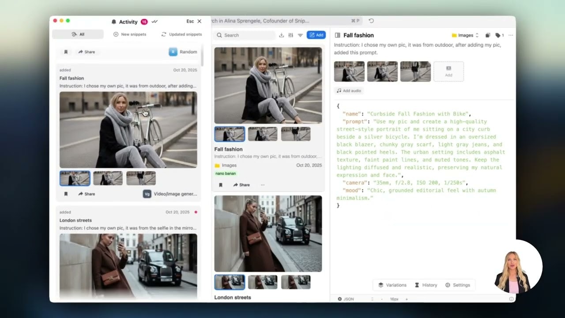Open the three-dot menu in the Fall fashion detail header
Viewport: 565px width, 318px height.
[511, 35]
